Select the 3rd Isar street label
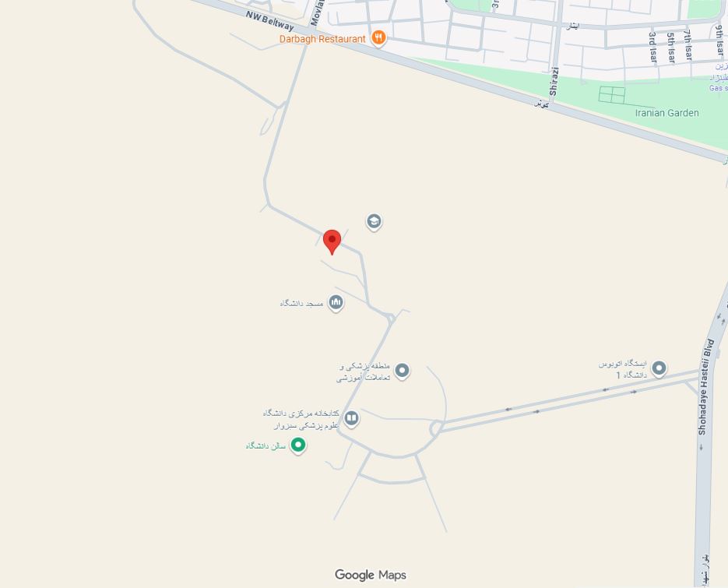 click(x=652, y=48)
